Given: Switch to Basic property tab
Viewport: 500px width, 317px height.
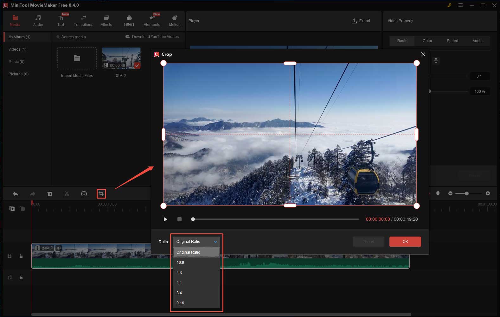Looking at the screenshot, I should coord(402,41).
